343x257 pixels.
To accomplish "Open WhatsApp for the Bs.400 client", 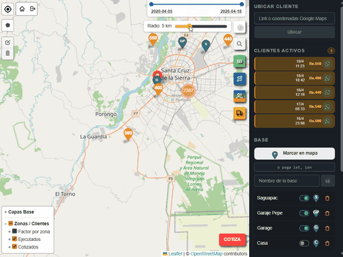I will tap(328, 78).
